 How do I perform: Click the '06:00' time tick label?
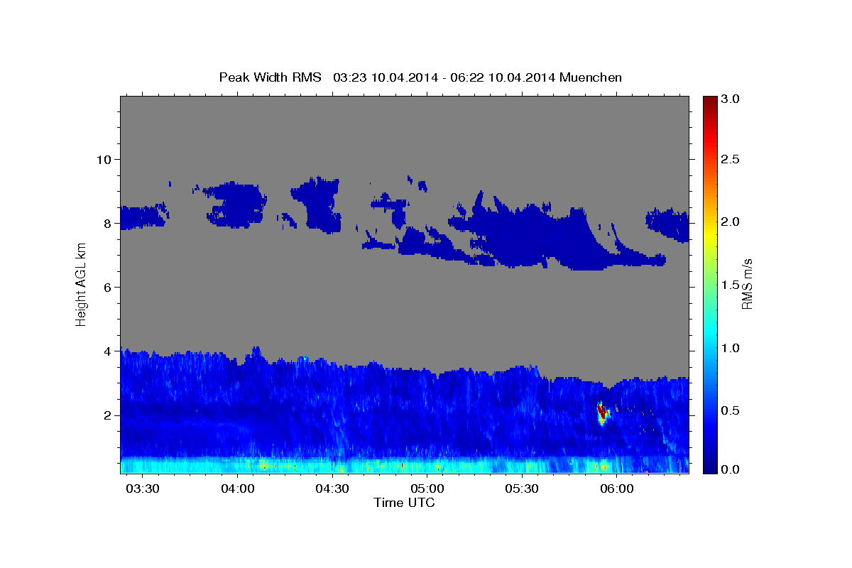tap(617, 488)
